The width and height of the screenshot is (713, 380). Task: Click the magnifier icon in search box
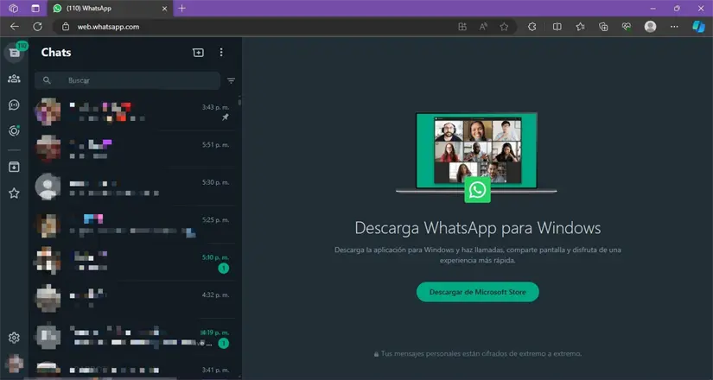pyautogui.click(x=47, y=80)
